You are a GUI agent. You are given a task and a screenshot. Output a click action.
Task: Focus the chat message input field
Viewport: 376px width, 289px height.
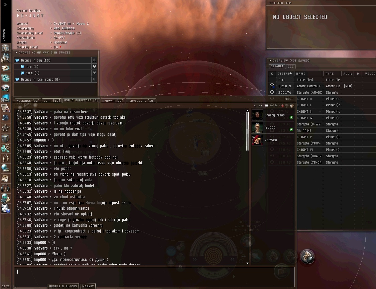[x=154, y=277]
